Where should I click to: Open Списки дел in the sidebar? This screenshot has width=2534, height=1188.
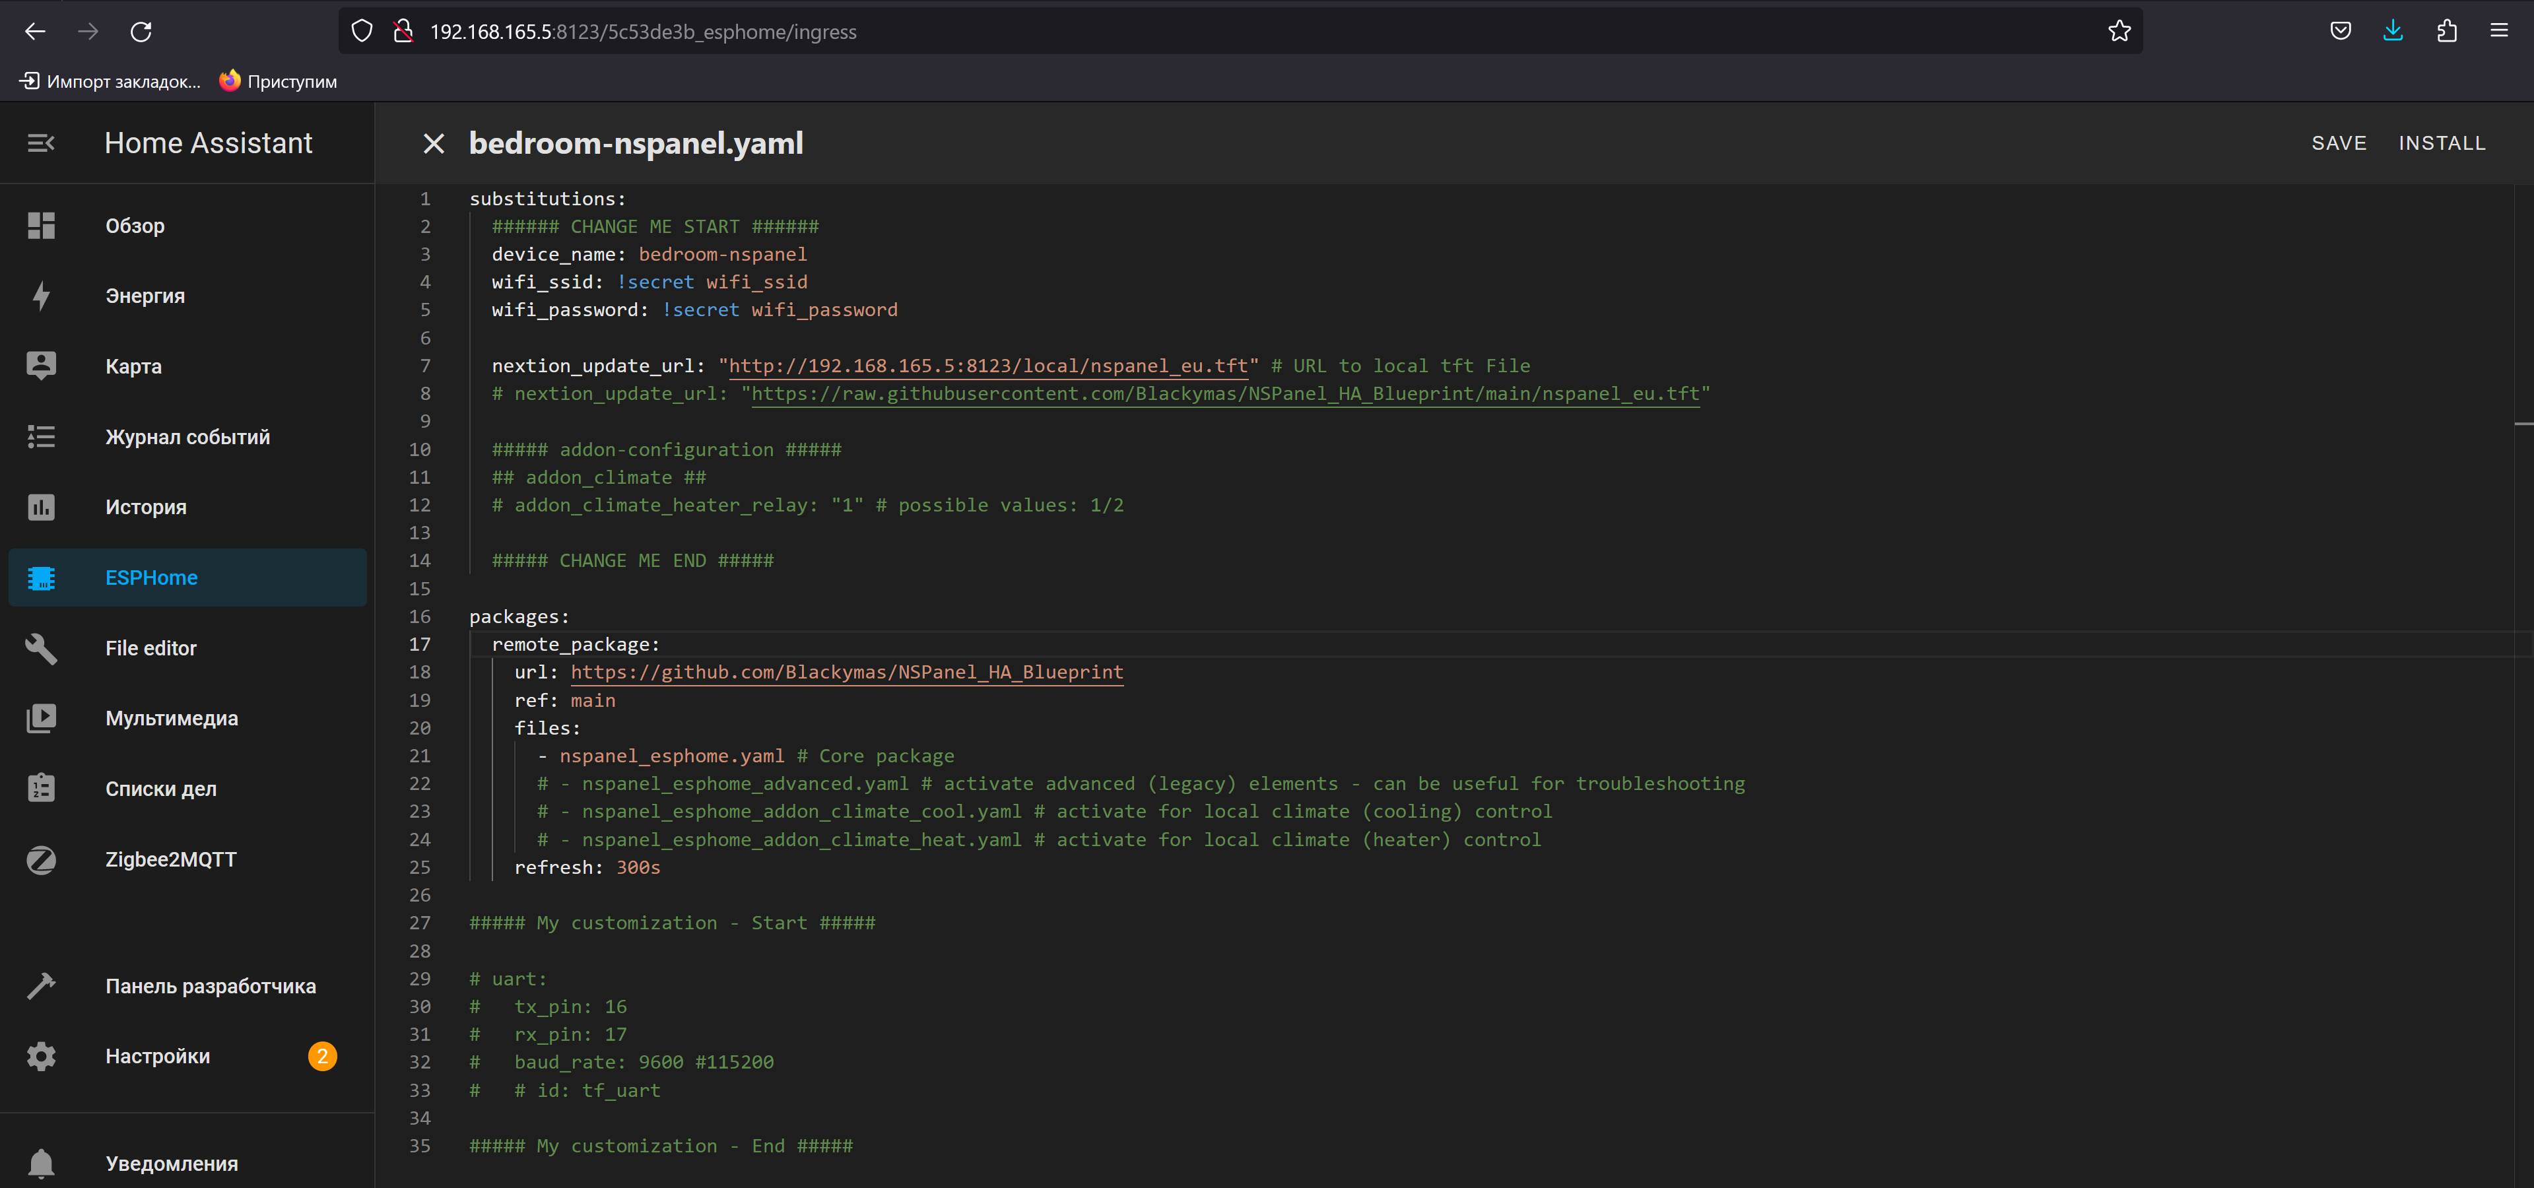coord(160,789)
